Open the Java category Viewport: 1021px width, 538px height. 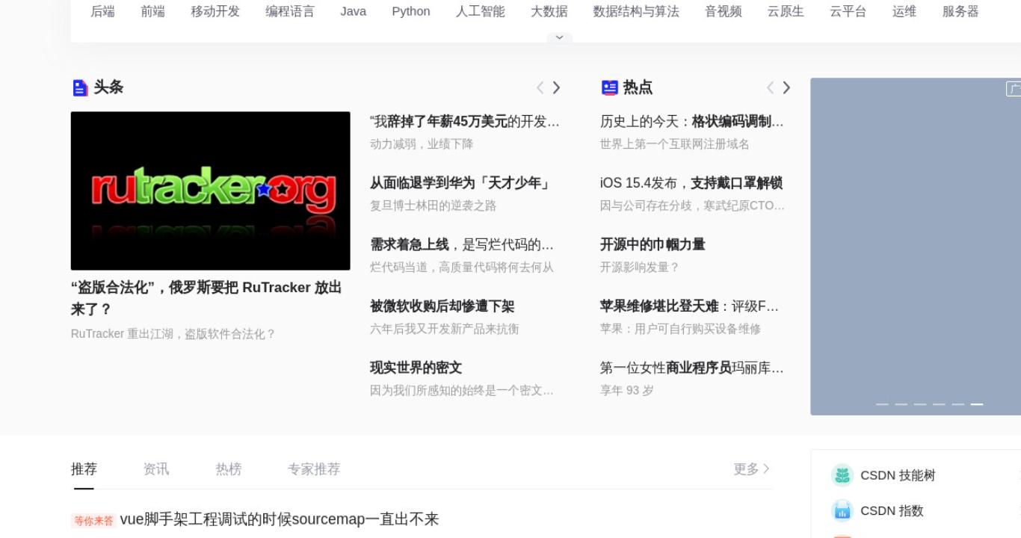click(x=354, y=11)
